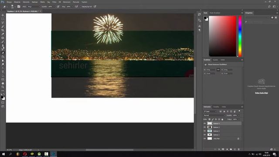Add layer style fx
The image size is (279, 157).
click(219, 149)
